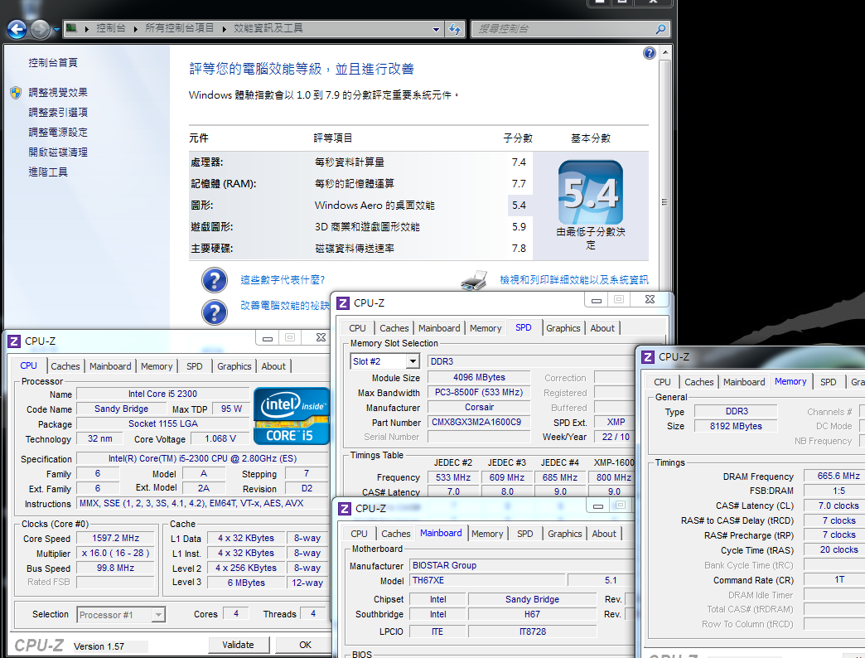865x658 pixels.
Task: Click the 效能資訊及工具 breadcrumb in address bar
Action: [268, 28]
